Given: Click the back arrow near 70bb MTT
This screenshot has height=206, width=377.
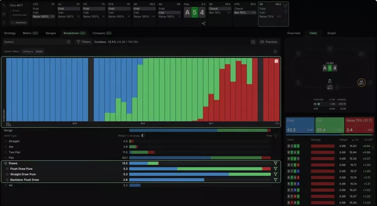Looking at the screenshot, I should coord(4,5).
